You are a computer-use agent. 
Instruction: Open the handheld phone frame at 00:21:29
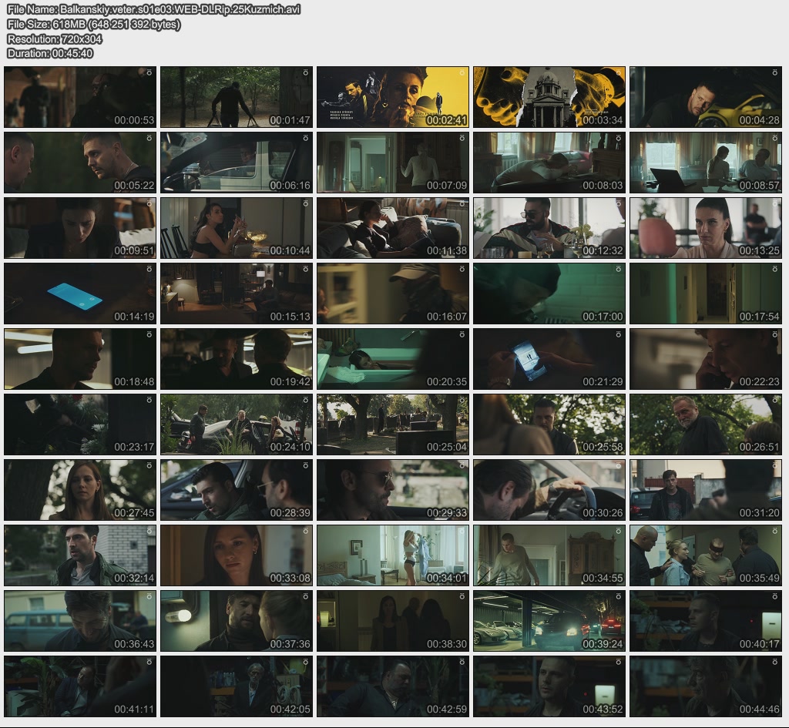click(549, 359)
